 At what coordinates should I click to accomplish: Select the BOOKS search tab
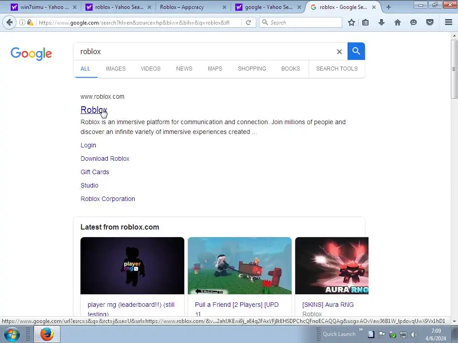(291, 69)
